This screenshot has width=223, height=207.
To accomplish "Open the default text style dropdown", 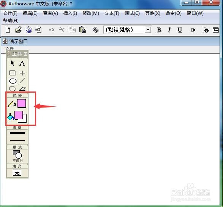I will tap(148, 30).
